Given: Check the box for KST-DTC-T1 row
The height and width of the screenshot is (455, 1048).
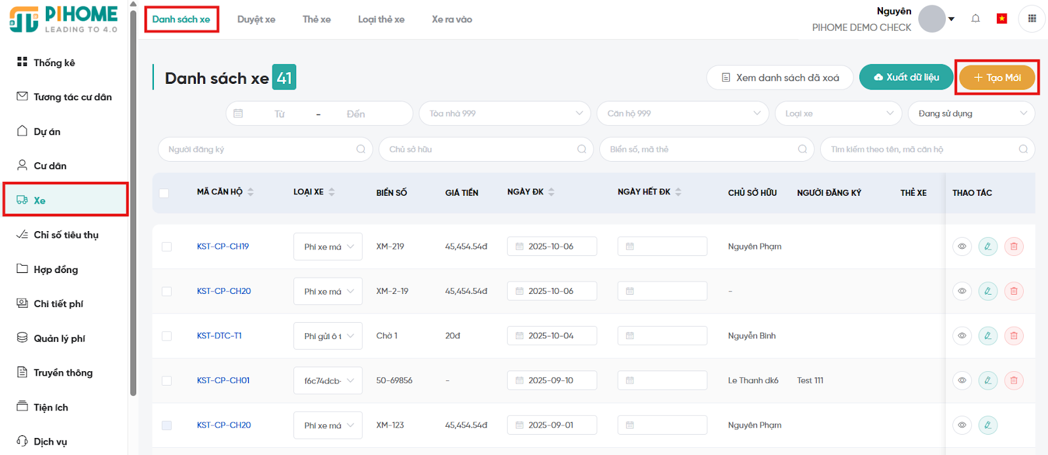Looking at the screenshot, I should click(167, 336).
